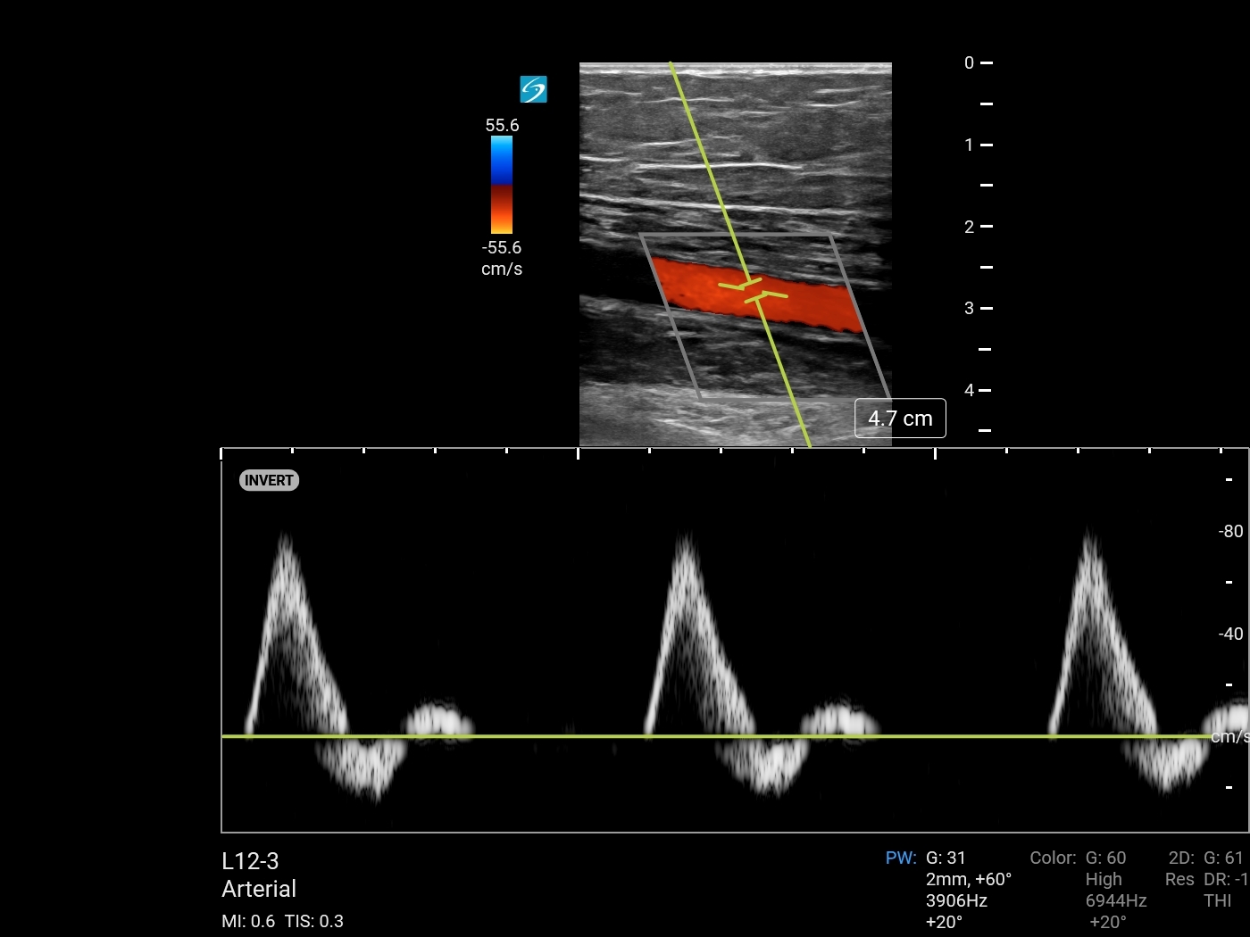
Task: Click the High color setting
Action: click(1104, 879)
